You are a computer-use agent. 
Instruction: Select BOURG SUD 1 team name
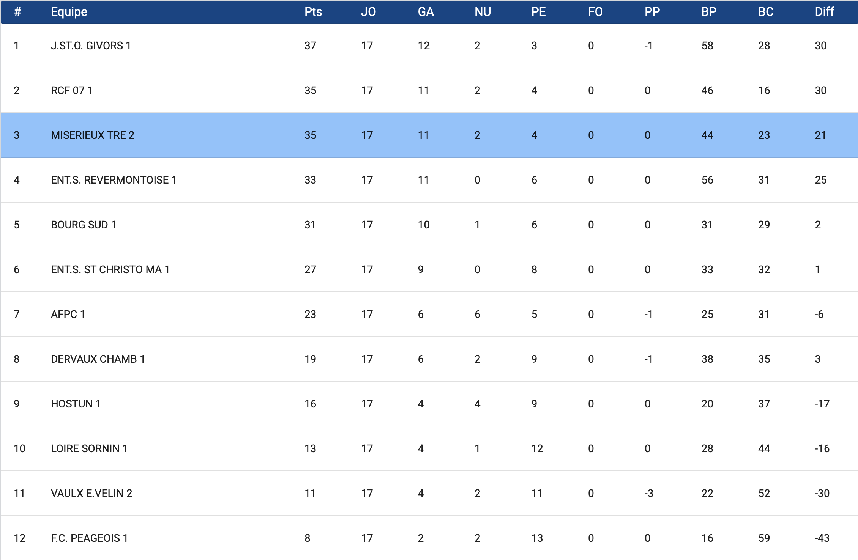(x=83, y=225)
